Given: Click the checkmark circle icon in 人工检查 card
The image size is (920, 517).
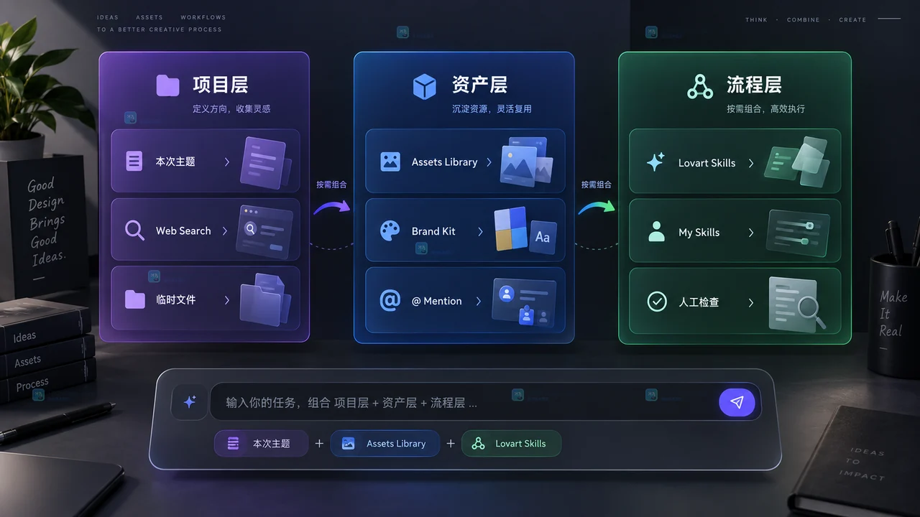Looking at the screenshot, I should coord(657,302).
